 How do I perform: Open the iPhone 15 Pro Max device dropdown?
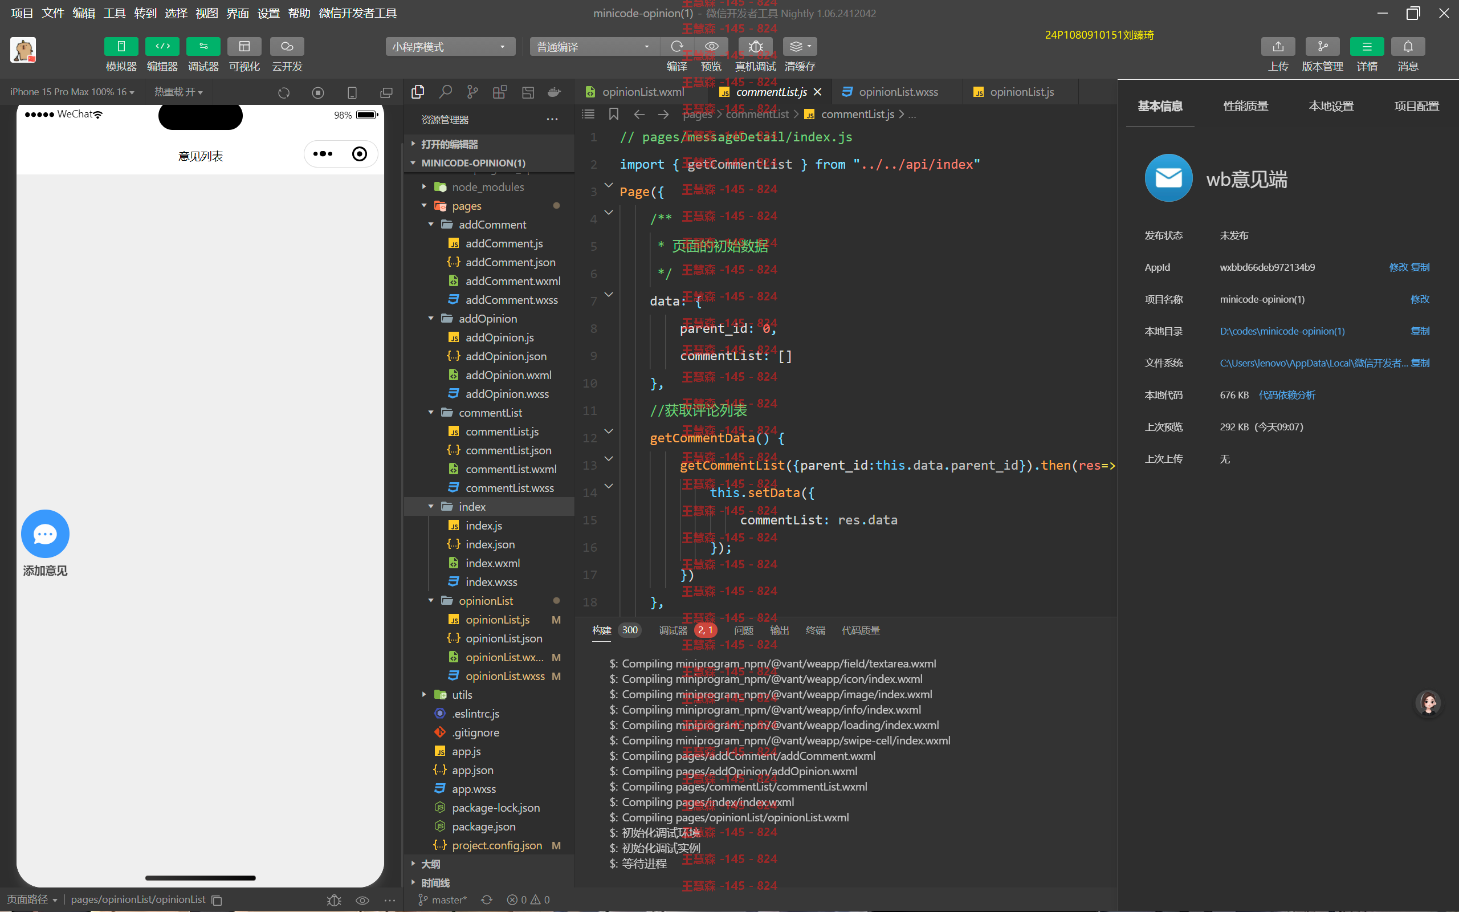(x=72, y=92)
